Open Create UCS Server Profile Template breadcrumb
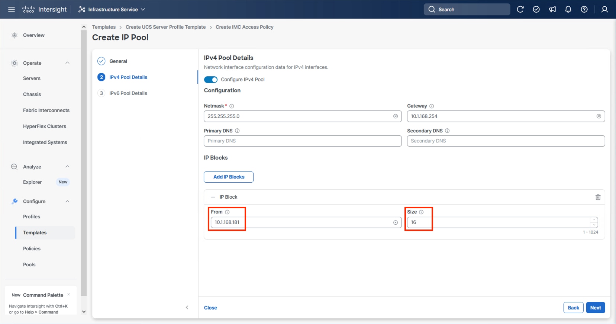This screenshot has width=616, height=324. click(166, 27)
